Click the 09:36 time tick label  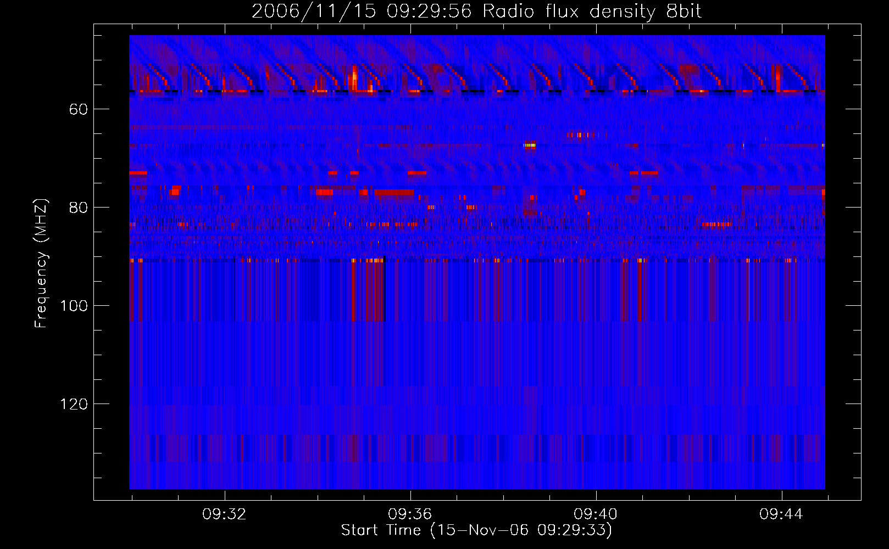coord(410,514)
